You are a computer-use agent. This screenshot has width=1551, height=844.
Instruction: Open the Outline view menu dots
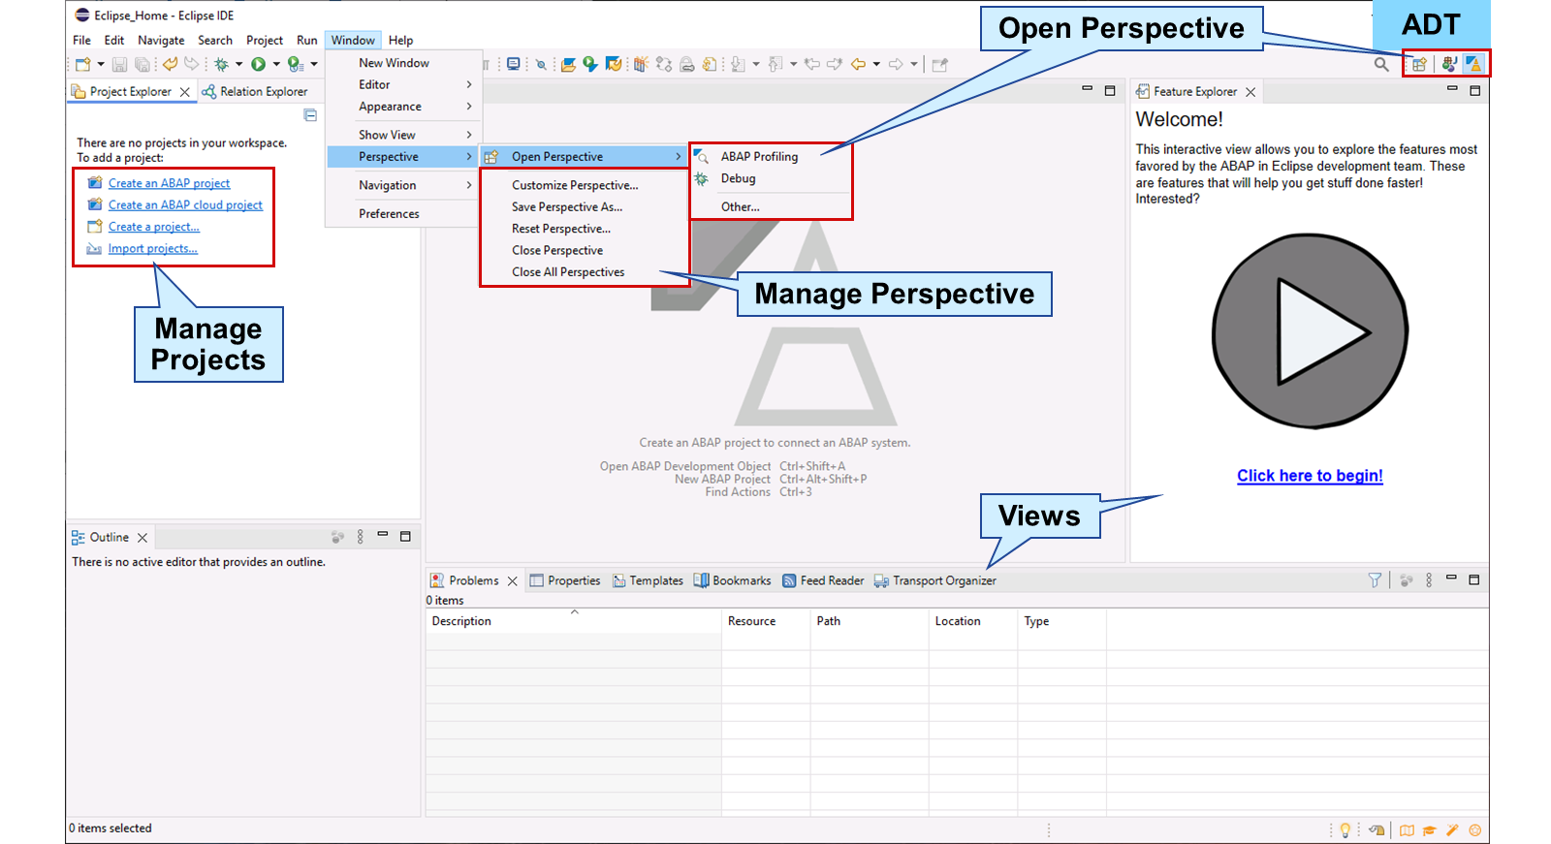[361, 537]
